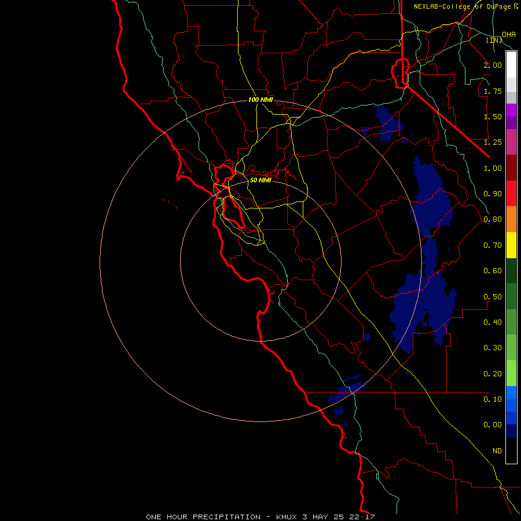Select the white swatch atop the legend
521x521 pixels.
coord(511,65)
